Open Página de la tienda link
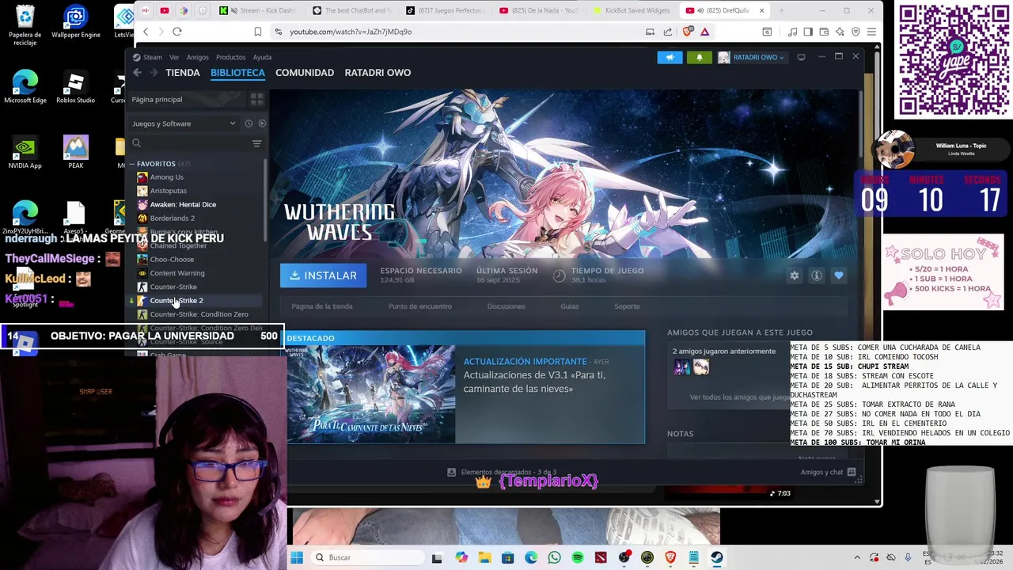 322,306
